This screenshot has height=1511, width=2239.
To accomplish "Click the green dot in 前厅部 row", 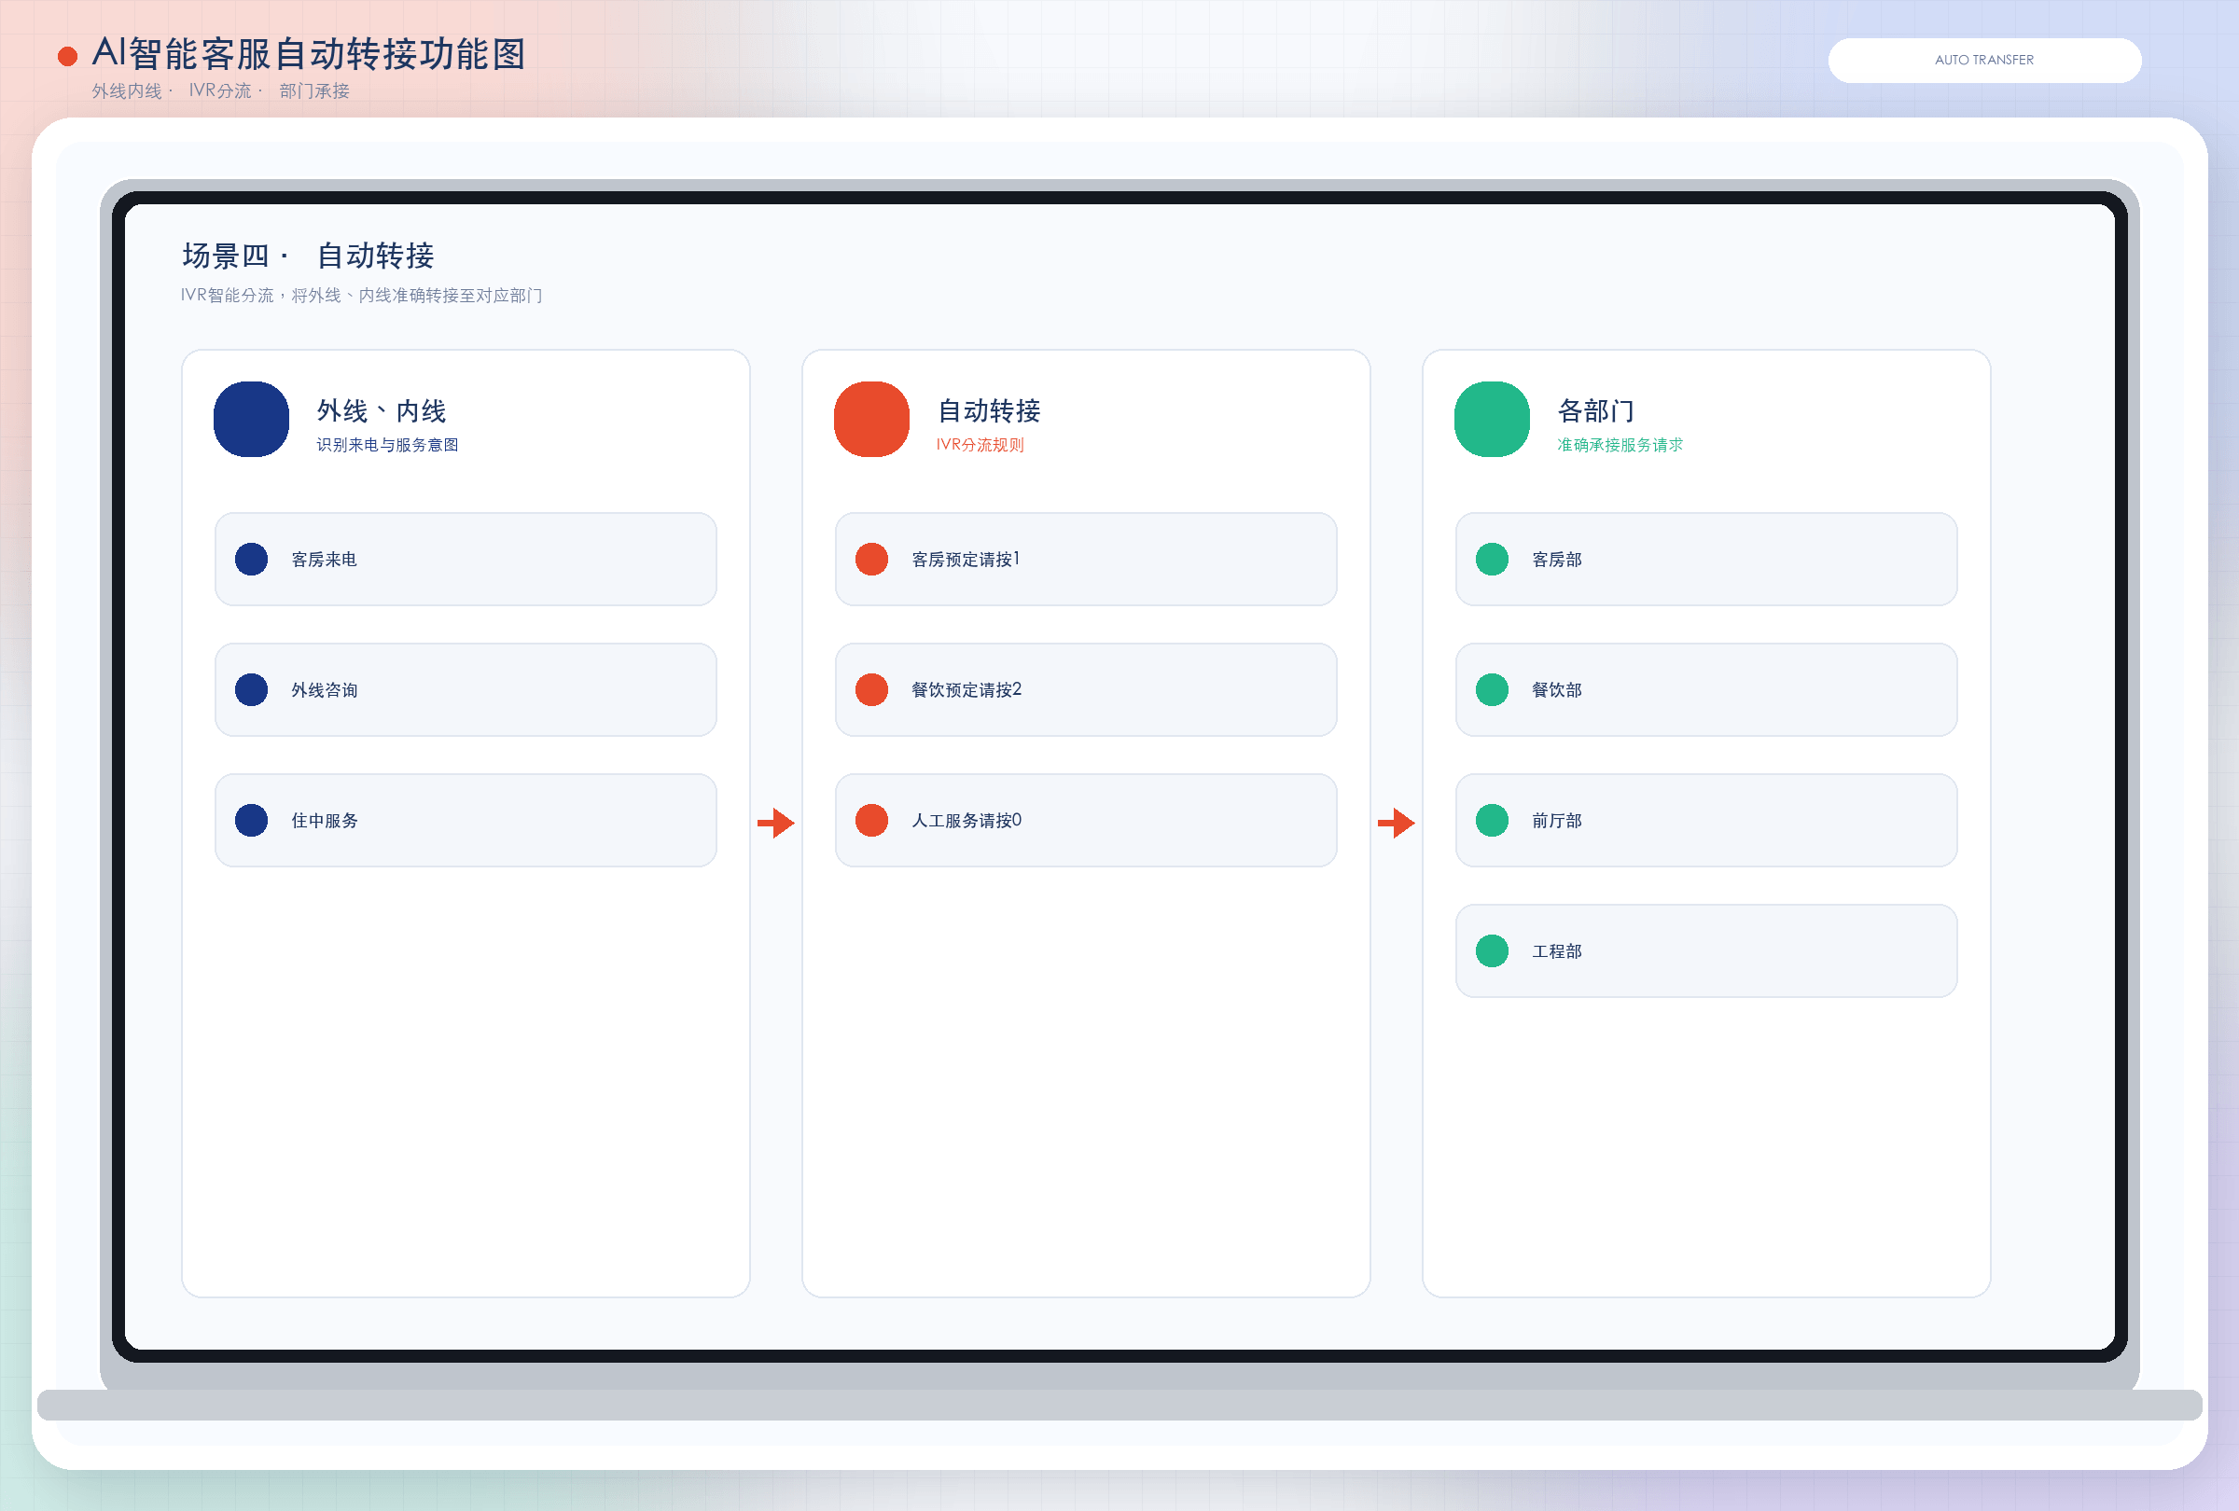I will point(1492,821).
